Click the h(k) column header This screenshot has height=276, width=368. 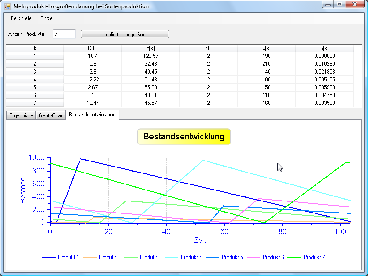(324, 48)
